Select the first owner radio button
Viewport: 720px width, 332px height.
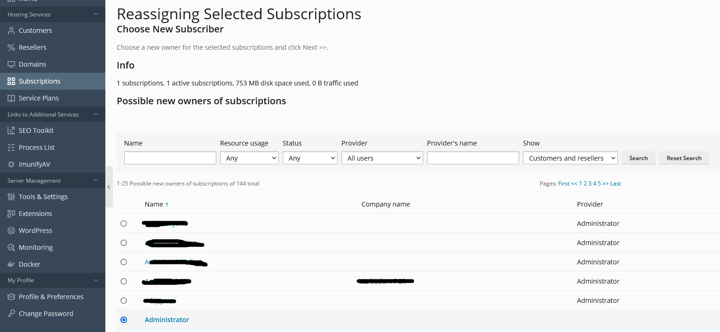click(124, 224)
